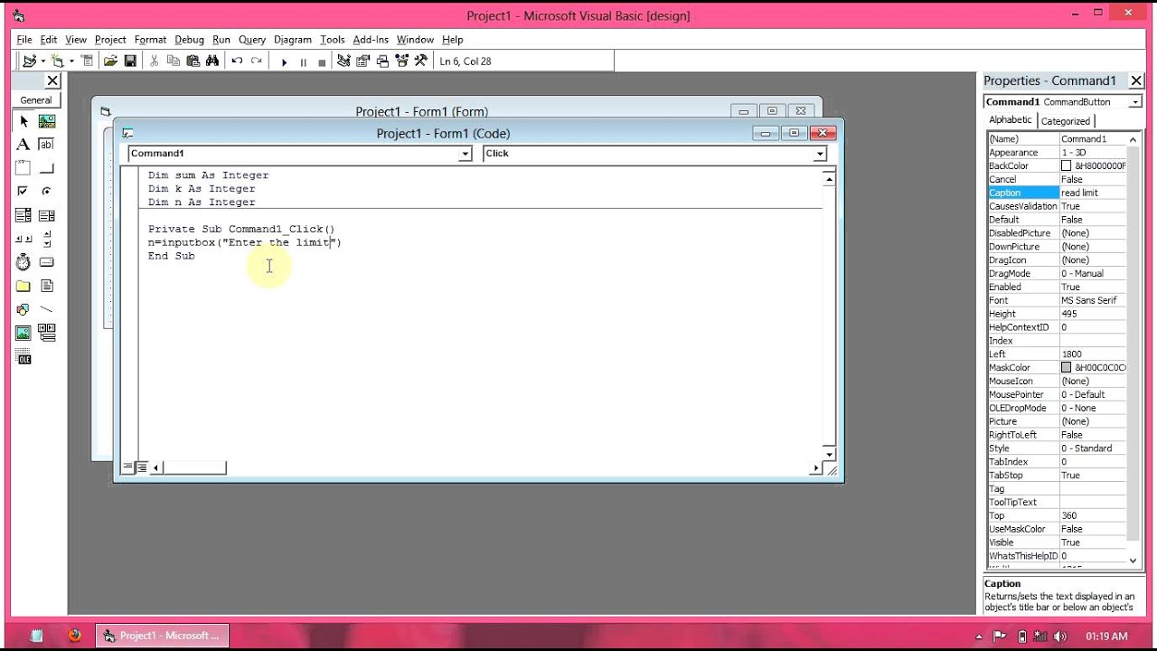Select the CheckBox control in toolbox
Screen dimensions: 1157x651
point(24,192)
